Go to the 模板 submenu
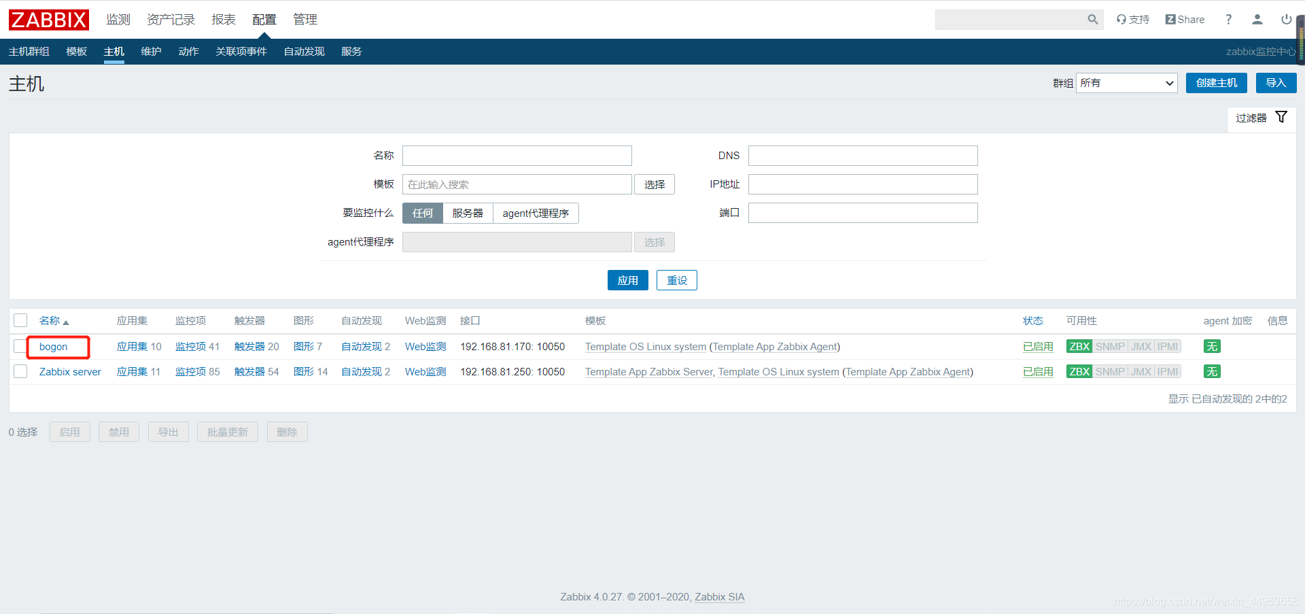 coord(77,52)
